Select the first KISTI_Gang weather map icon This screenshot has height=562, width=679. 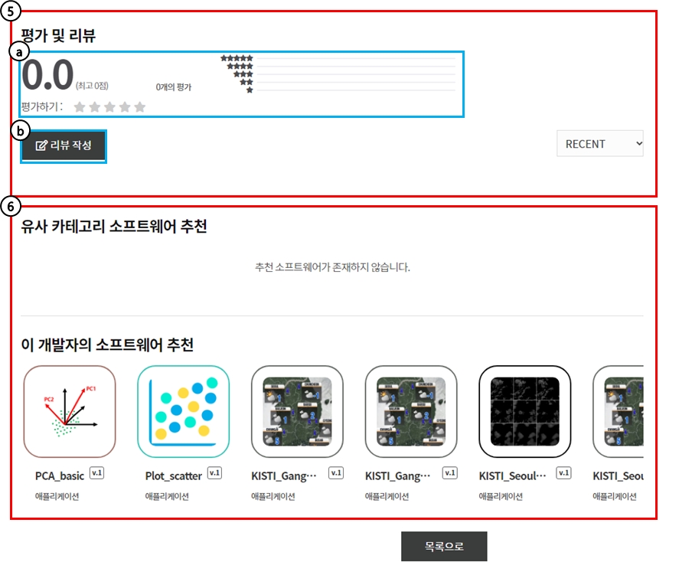(x=298, y=411)
